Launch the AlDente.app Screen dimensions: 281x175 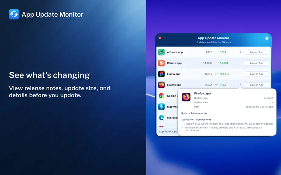pos(257,52)
